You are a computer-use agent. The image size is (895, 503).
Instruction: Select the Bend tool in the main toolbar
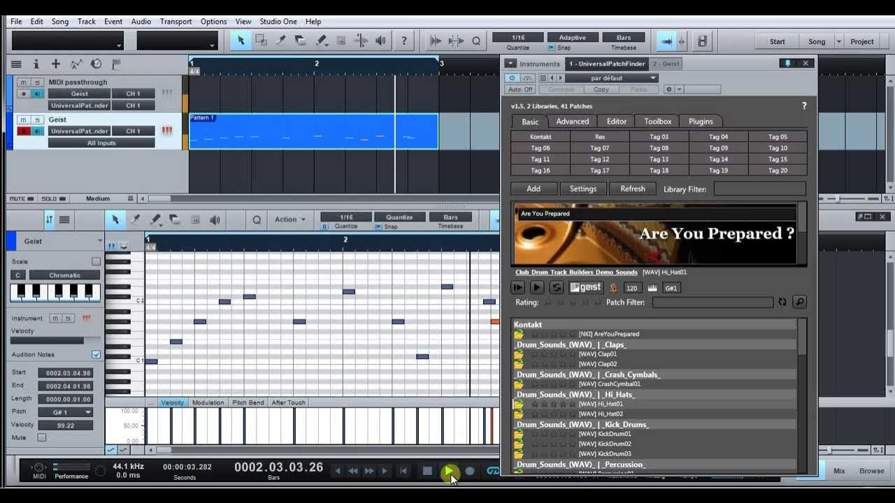click(x=361, y=41)
